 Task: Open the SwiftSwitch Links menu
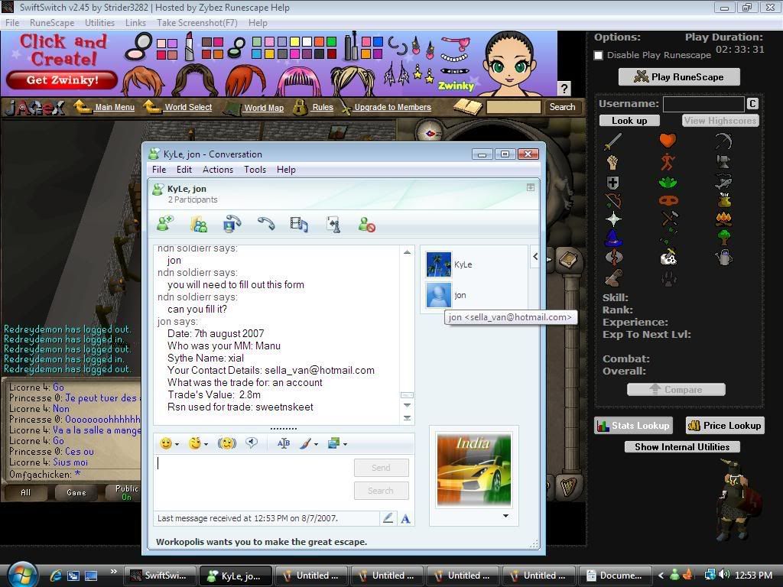135,23
